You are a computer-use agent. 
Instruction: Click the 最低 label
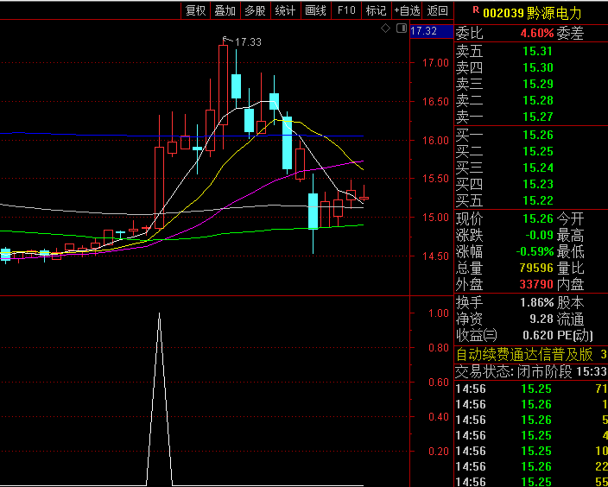570,251
